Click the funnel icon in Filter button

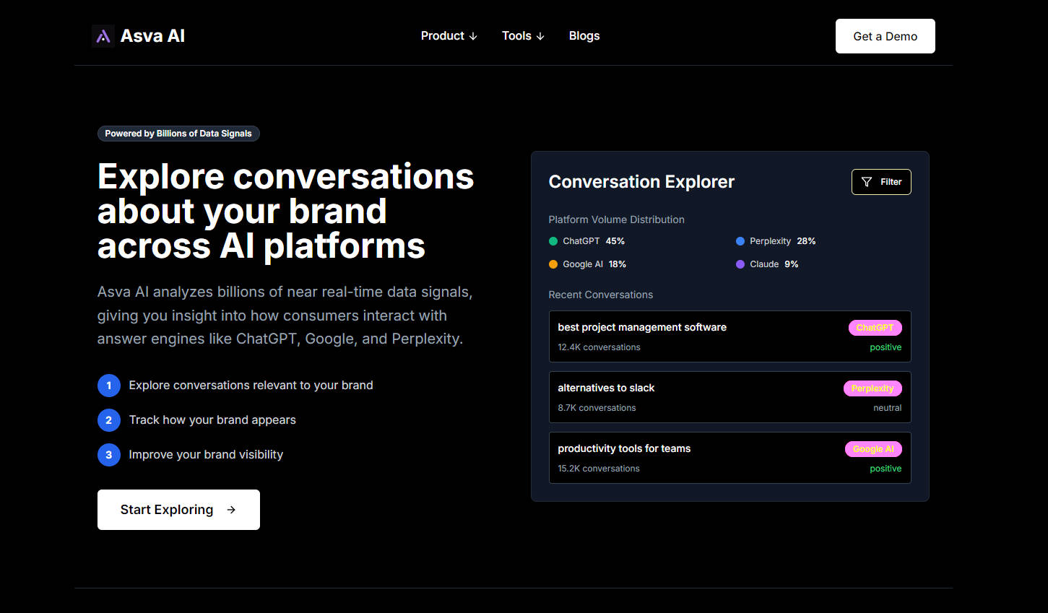pyautogui.click(x=867, y=182)
